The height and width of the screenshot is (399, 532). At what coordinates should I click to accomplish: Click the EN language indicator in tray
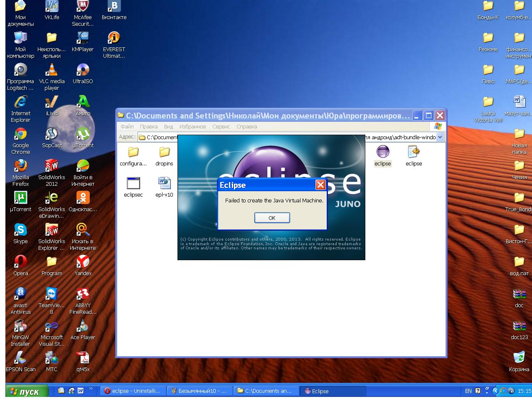[x=468, y=391]
